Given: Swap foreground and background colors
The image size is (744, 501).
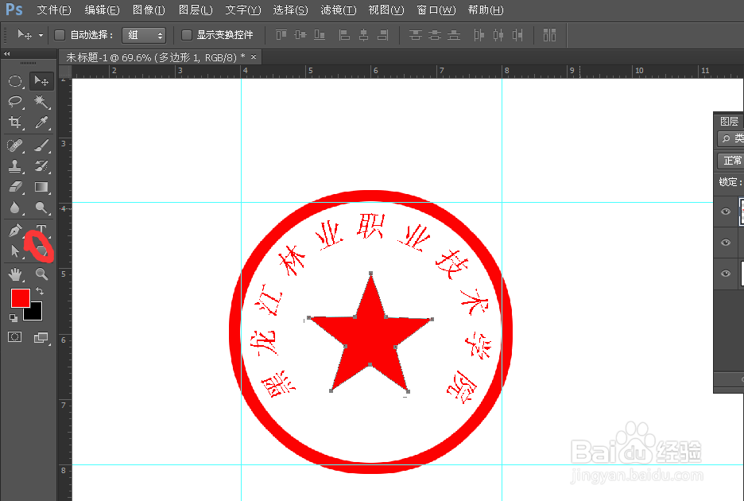Looking at the screenshot, I should click(40, 290).
